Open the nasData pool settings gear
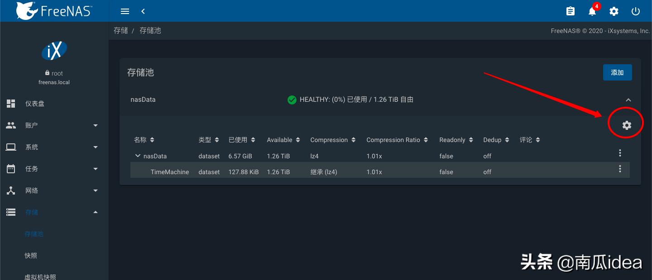 tap(626, 125)
